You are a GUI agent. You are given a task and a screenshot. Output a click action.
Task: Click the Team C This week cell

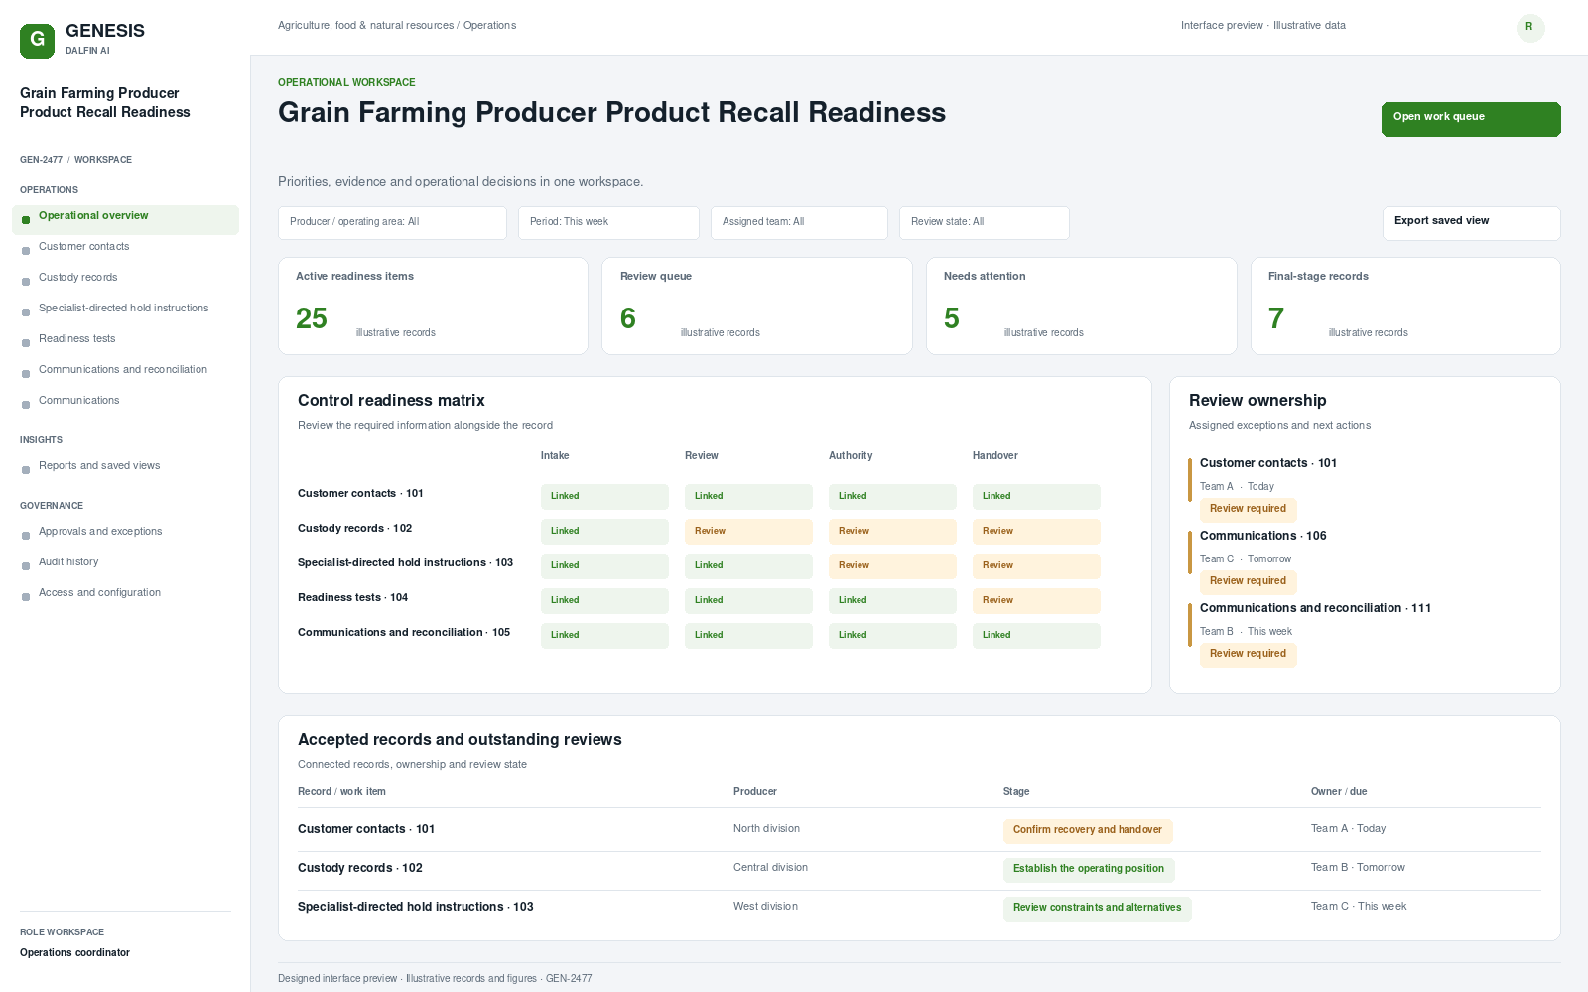(x=1359, y=907)
